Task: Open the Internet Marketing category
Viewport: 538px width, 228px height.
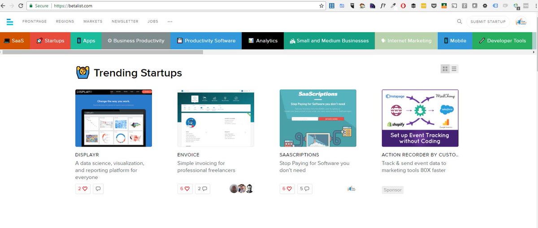Action: [406, 41]
